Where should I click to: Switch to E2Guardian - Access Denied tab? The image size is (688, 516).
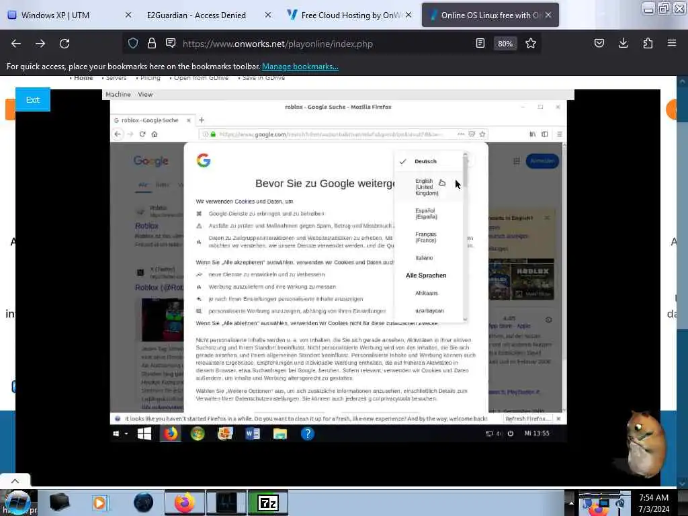click(x=196, y=15)
